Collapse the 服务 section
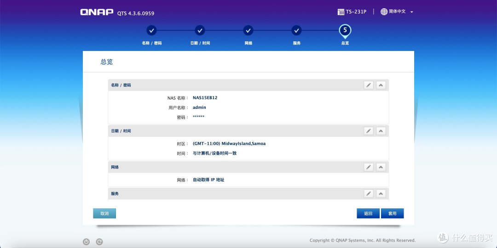497x248 pixels. point(381,194)
